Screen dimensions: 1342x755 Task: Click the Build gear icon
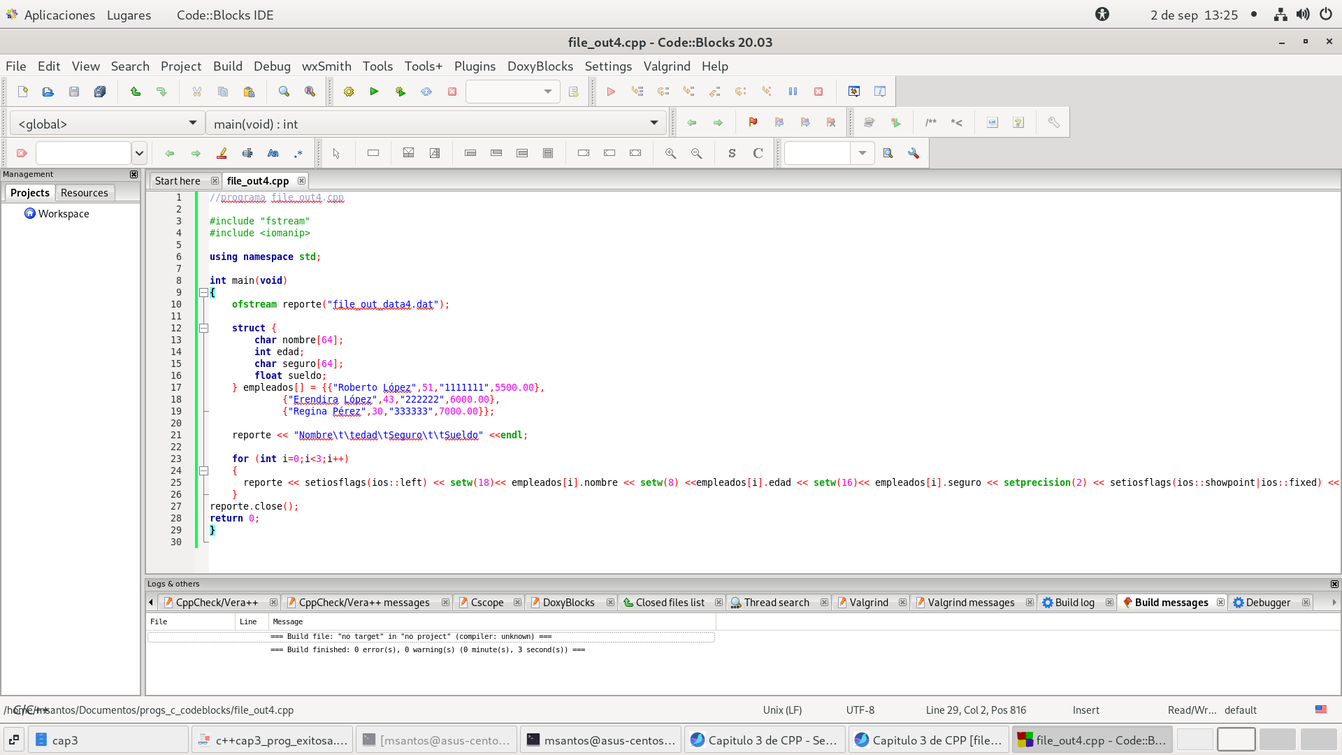click(x=349, y=92)
